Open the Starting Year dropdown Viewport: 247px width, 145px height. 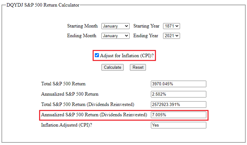[x=171, y=26]
